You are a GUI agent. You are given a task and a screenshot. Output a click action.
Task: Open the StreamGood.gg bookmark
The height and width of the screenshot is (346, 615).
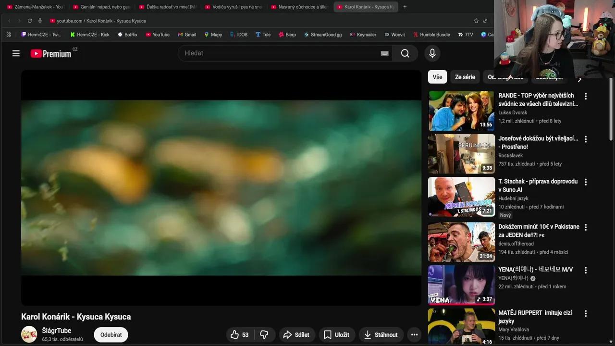[x=323, y=34]
